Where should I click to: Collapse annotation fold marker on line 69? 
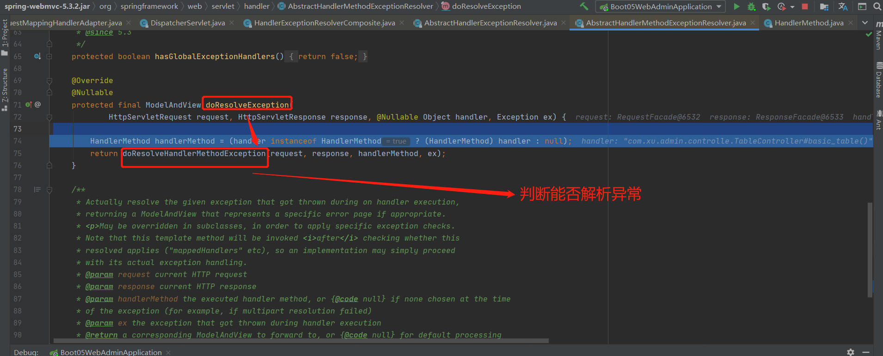pyautogui.click(x=49, y=80)
